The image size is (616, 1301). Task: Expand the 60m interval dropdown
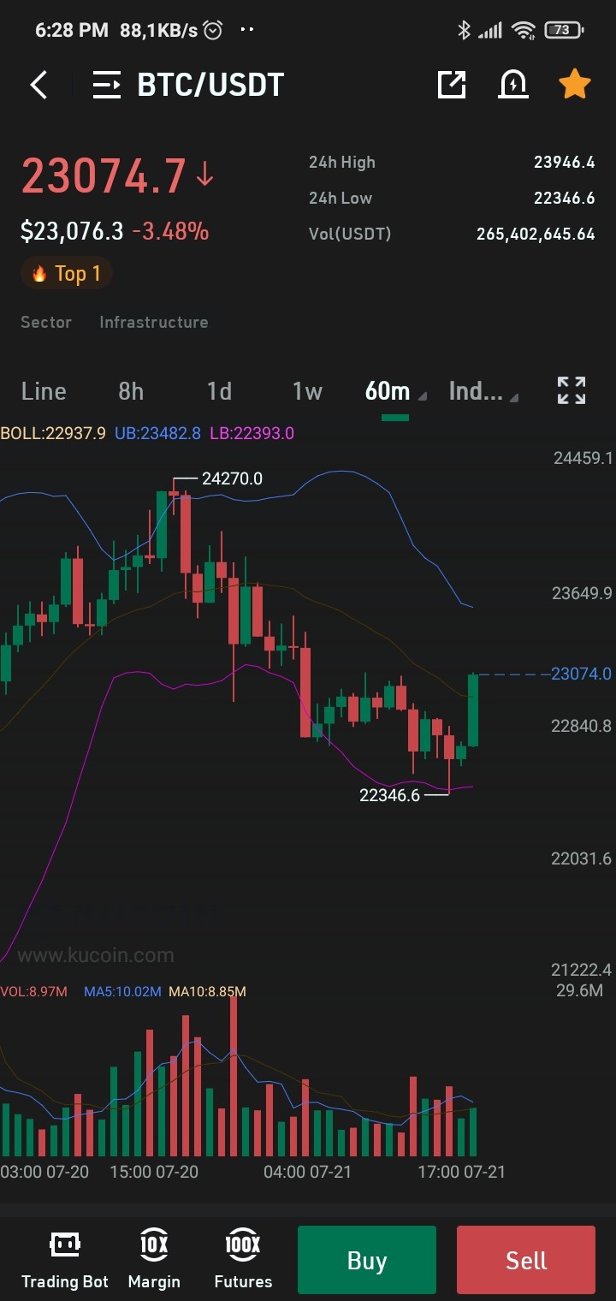[395, 391]
